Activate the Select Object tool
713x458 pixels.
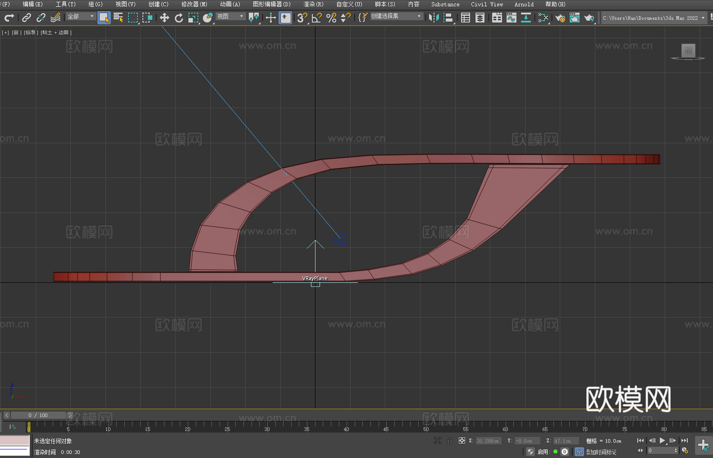click(104, 18)
